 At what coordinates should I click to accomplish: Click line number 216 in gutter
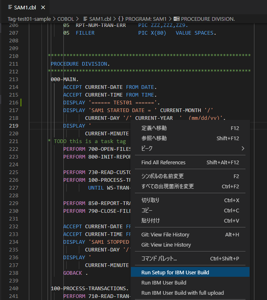[x=14, y=103]
